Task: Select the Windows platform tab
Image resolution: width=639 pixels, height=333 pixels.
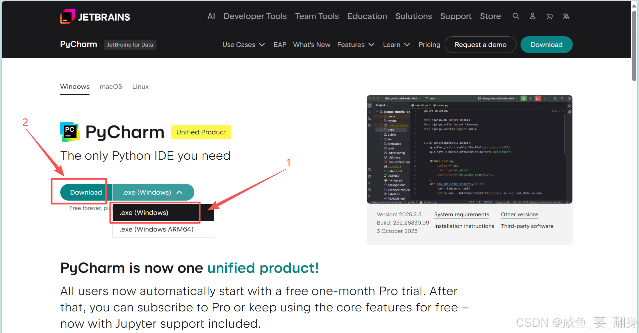Action: (75, 87)
